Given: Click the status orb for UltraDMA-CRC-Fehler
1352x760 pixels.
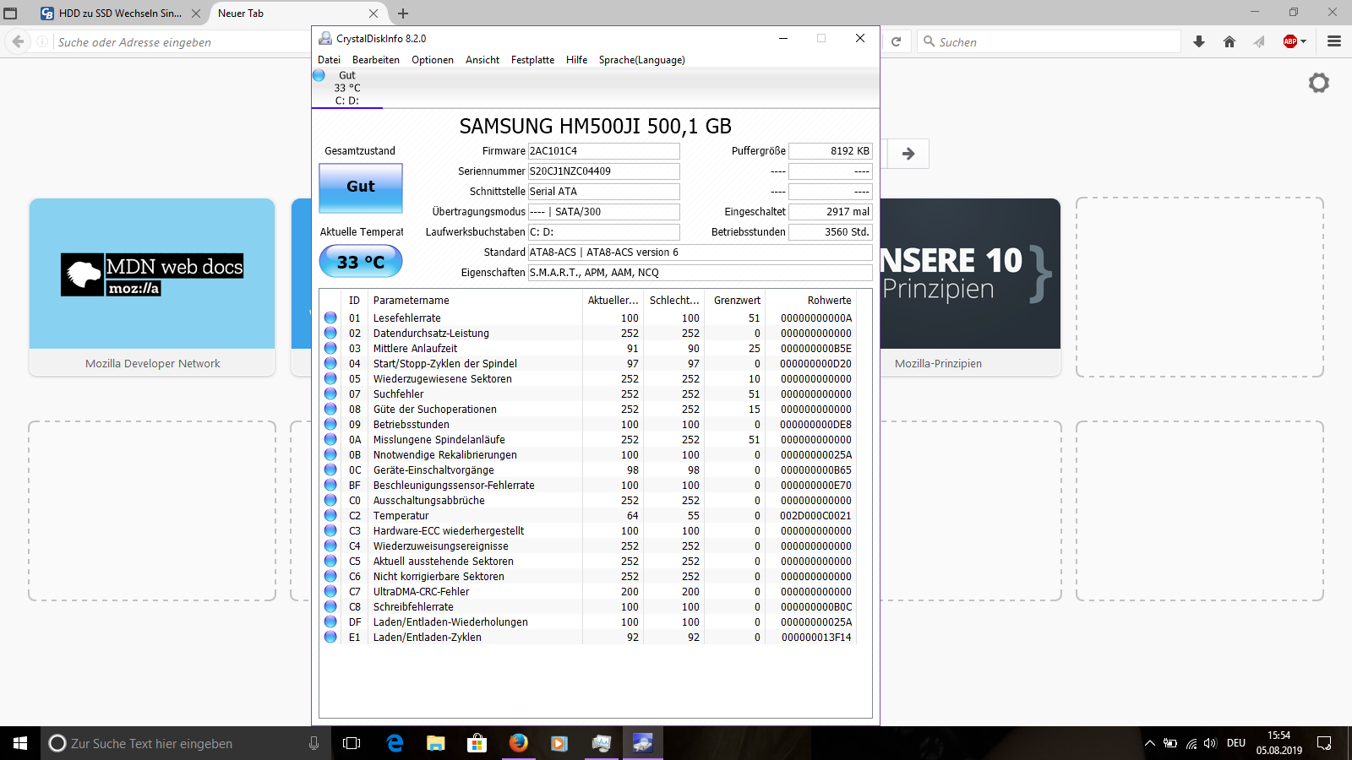Looking at the screenshot, I should [330, 591].
